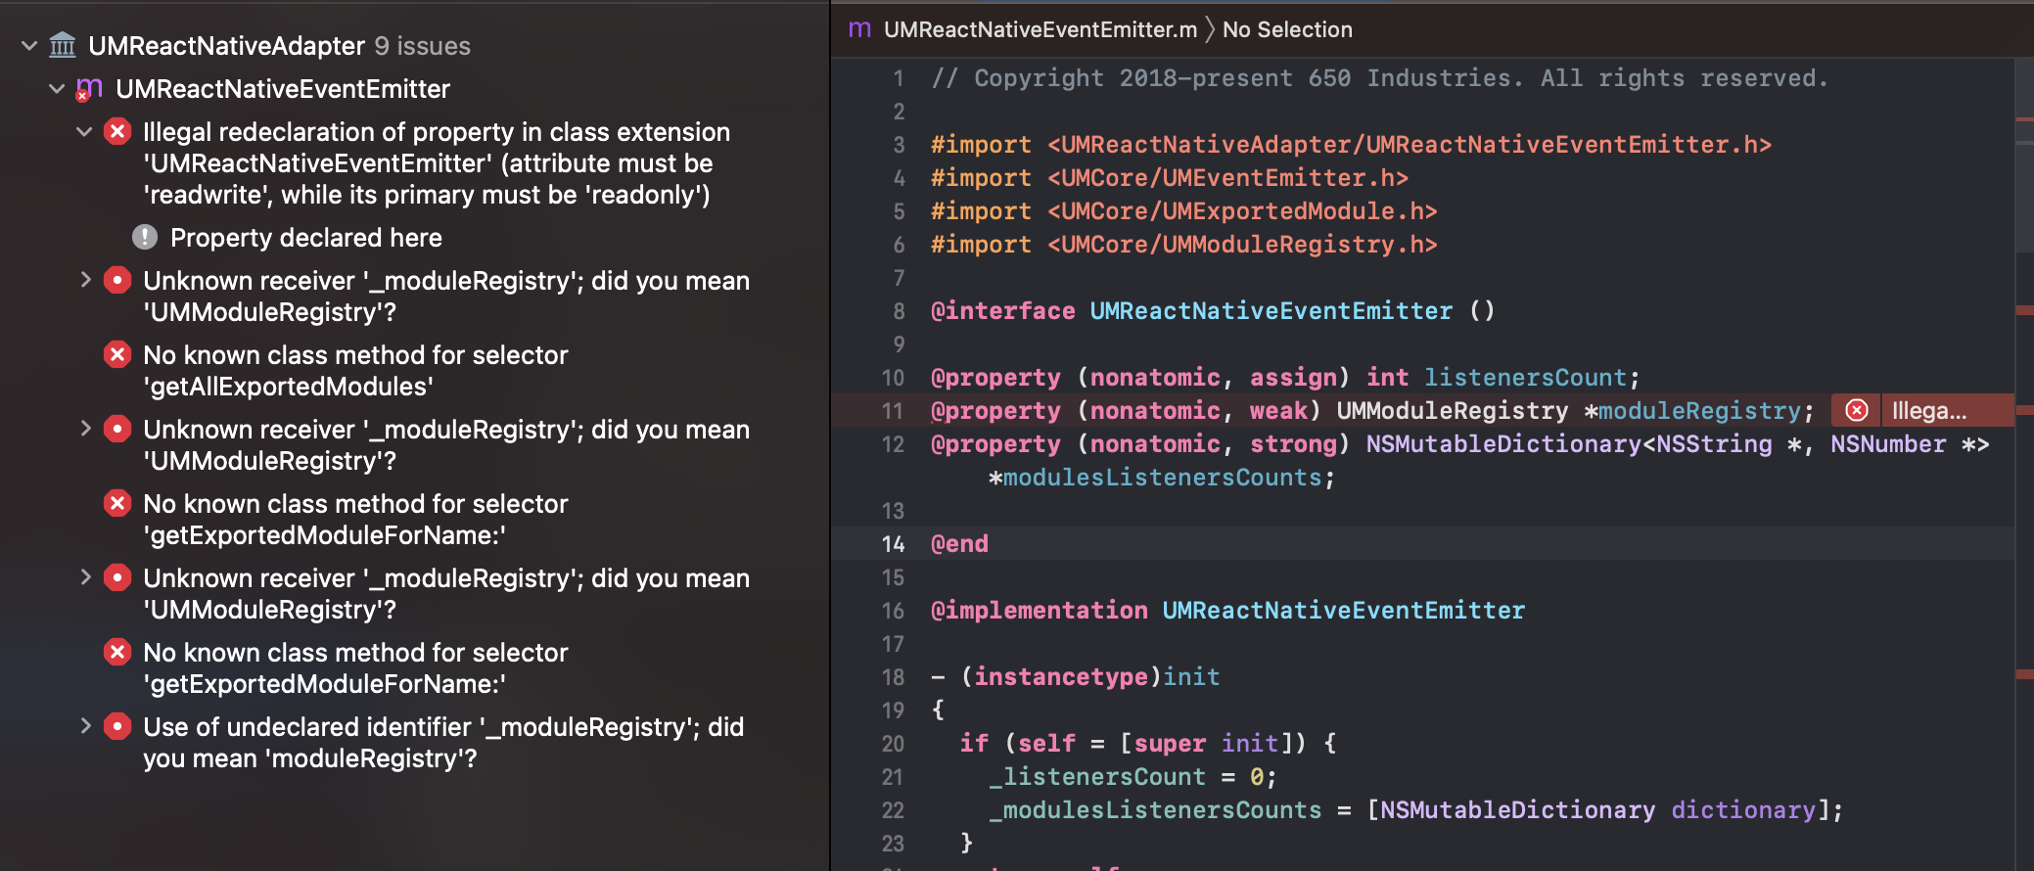Click the UMReactNativeEventEmitter file icon in navigator
Image resolution: width=2034 pixels, height=871 pixels.
click(x=89, y=89)
